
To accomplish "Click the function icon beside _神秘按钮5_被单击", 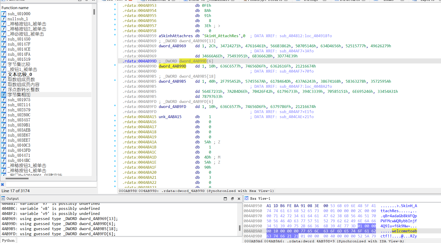I will (x=4, y=24).
